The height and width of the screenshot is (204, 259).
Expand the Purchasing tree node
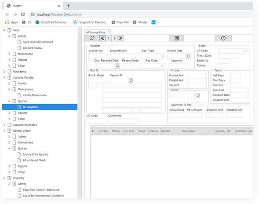tap(4, 72)
